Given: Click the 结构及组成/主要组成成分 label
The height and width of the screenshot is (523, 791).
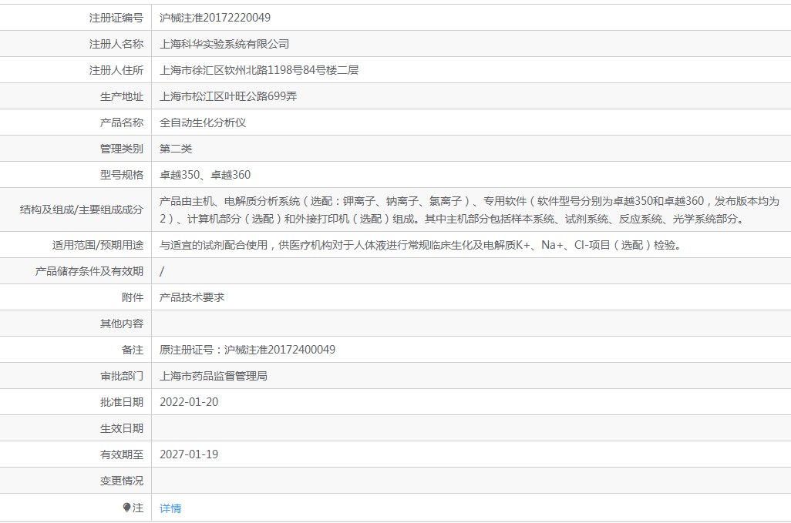Looking at the screenshot, I should (82, 210).
